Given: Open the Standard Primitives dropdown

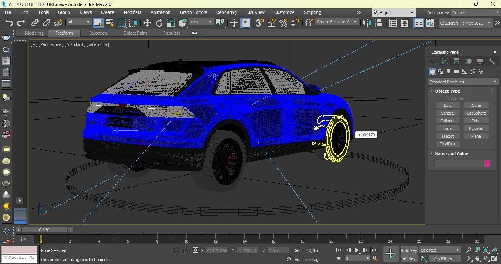Looking at the screenshot, I should [463, 82].
